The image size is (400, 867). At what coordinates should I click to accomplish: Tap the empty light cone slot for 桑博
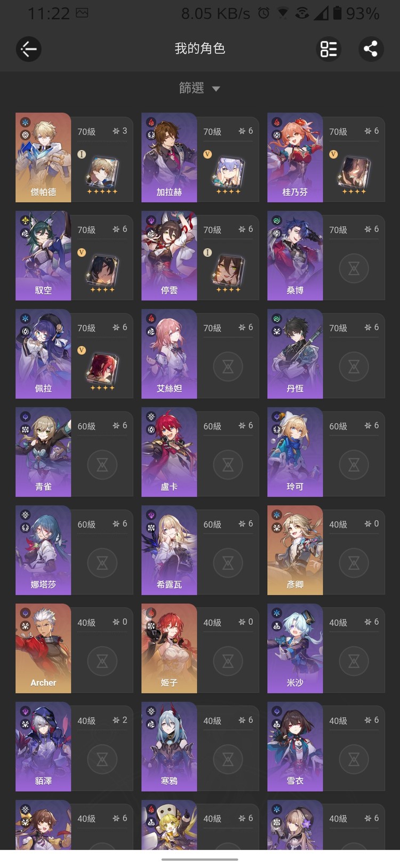tap(354, 268)
